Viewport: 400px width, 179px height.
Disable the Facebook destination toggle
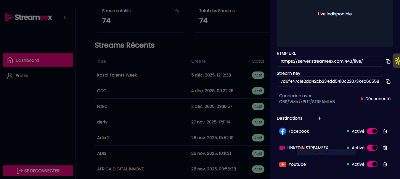(372, 131)
